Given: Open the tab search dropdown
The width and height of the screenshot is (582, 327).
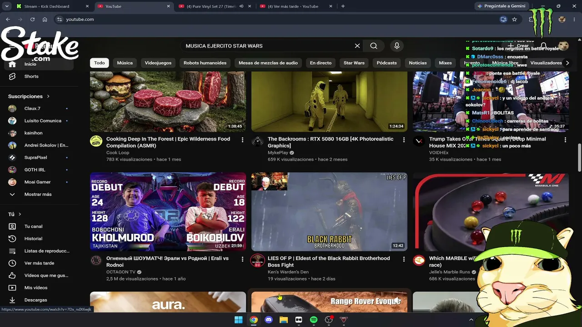Looking at the screenshot, I should [x=7, y=6].
